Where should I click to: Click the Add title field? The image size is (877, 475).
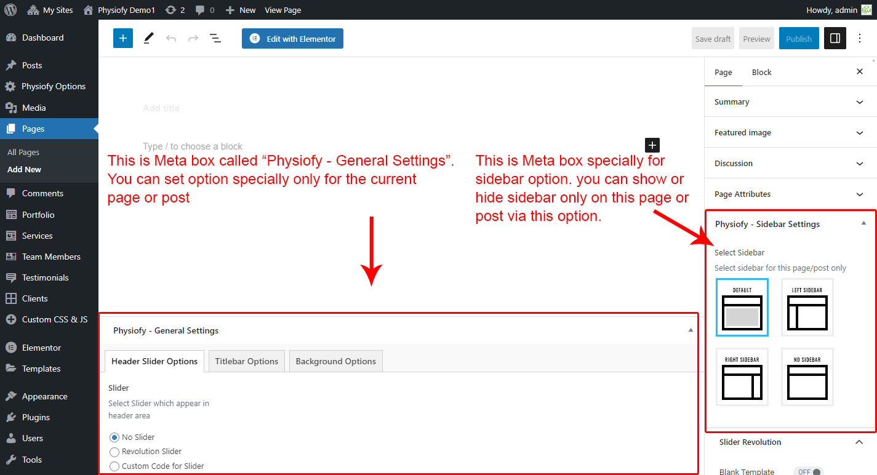pos(161,108)
